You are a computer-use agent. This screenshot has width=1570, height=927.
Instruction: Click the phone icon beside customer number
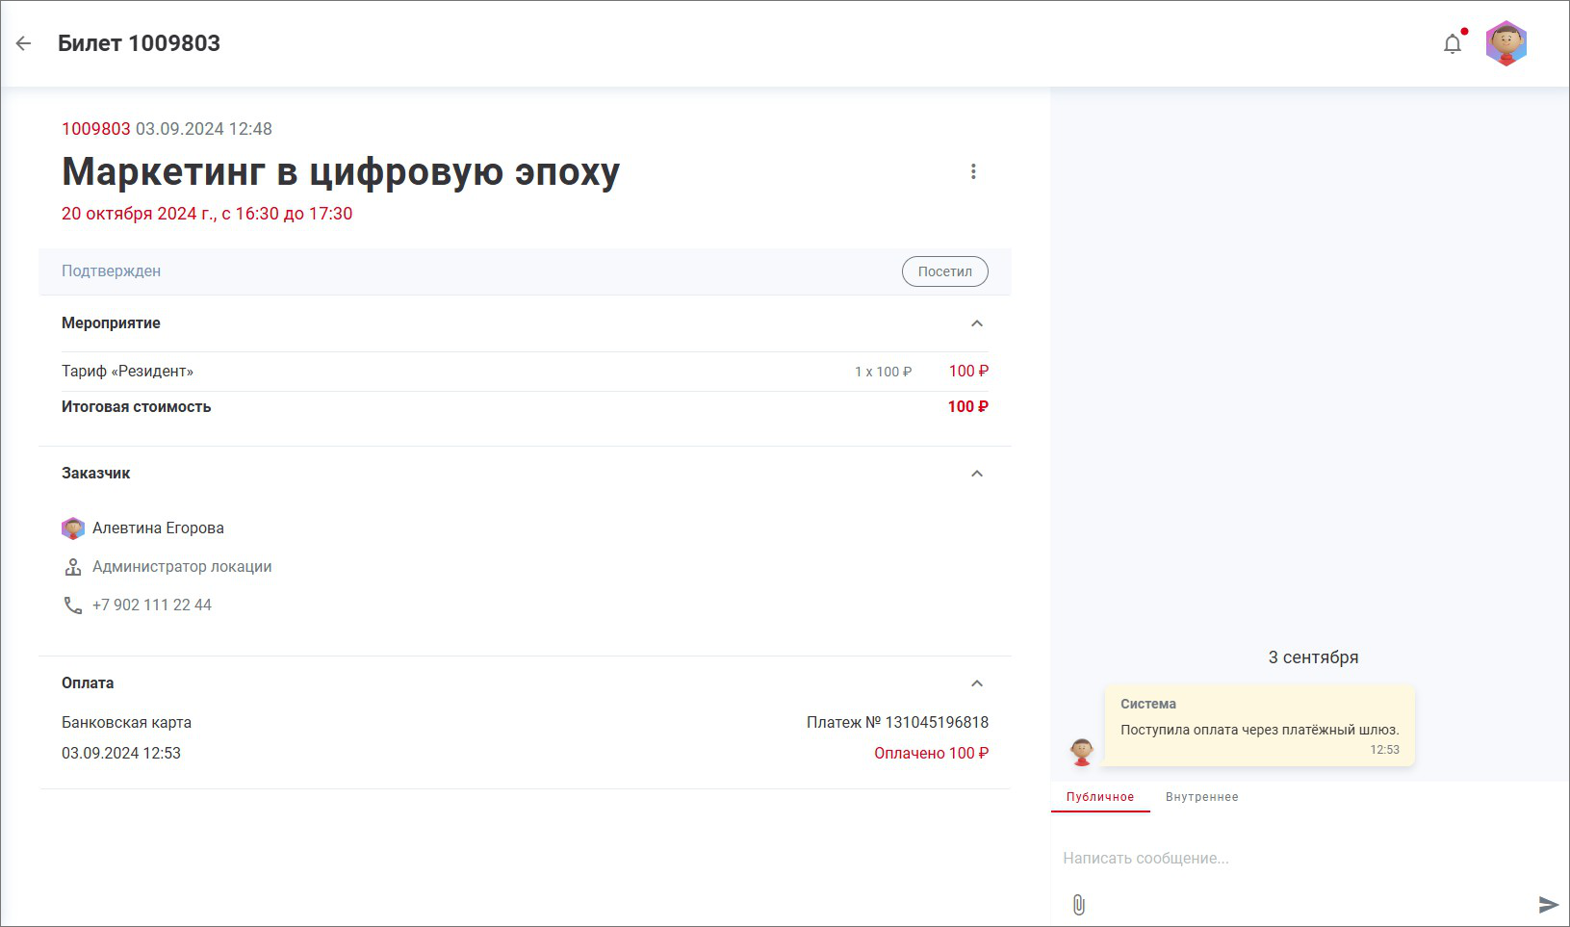(x=73, y=605)
